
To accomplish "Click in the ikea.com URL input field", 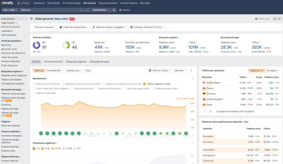I will pyautogui.click(x=50, y=10).
